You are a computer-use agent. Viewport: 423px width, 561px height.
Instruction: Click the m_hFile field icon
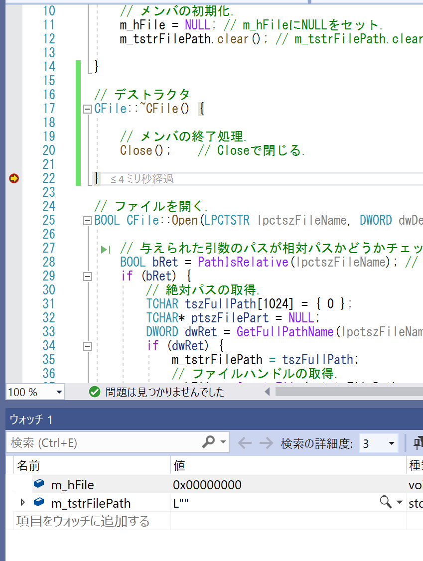tap(39, 484)
